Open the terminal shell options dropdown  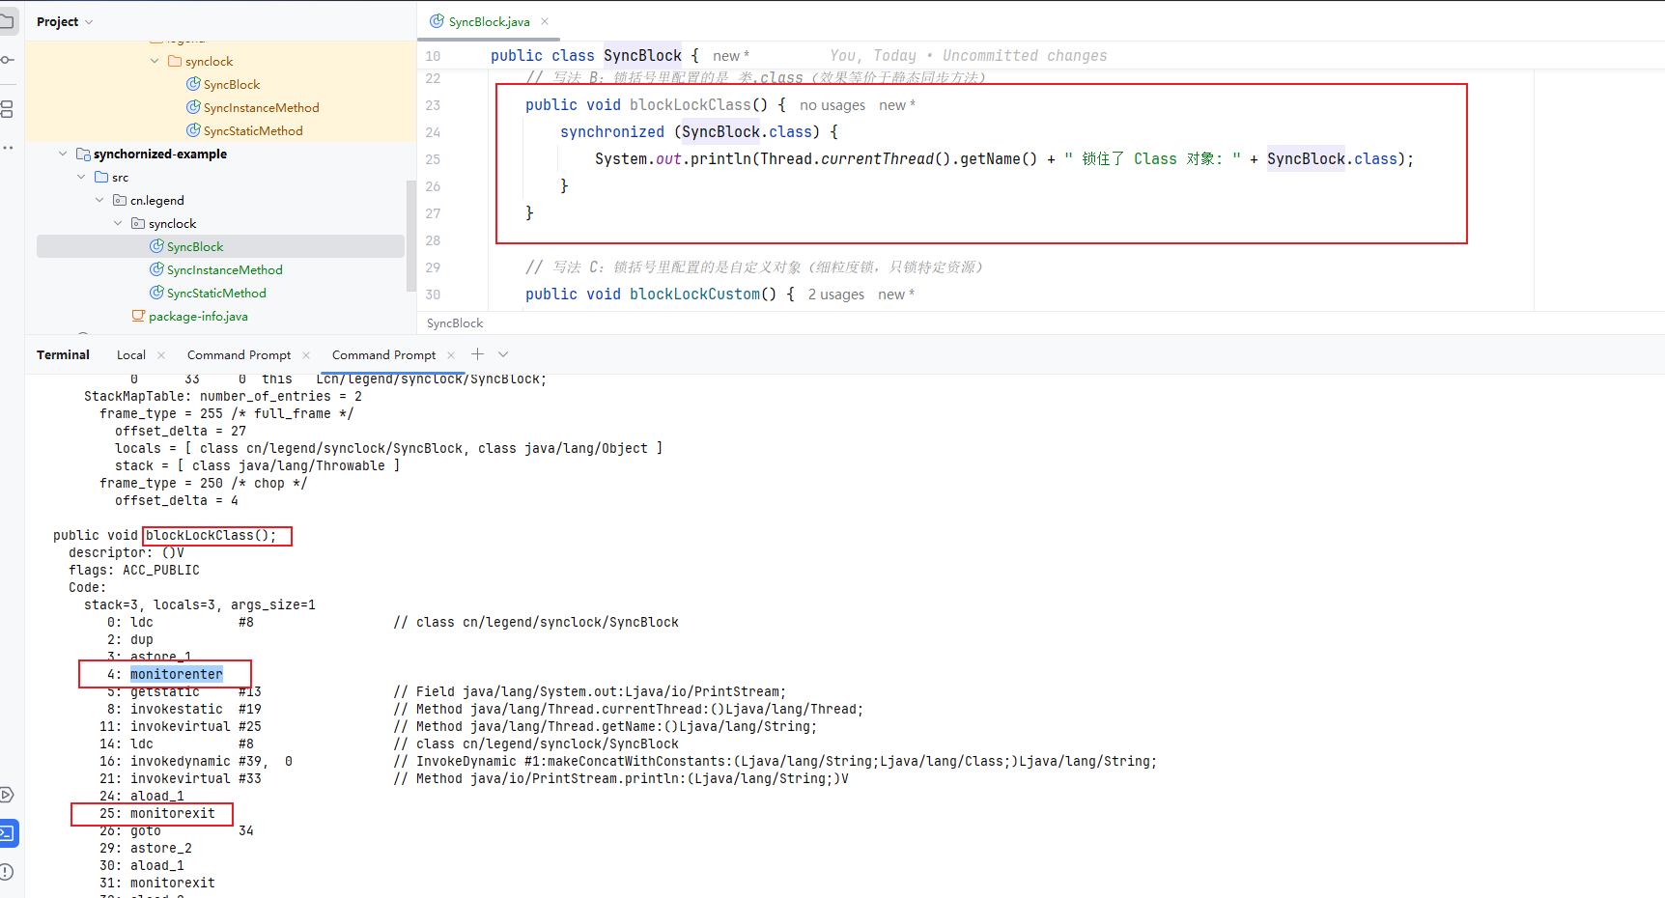503,354
